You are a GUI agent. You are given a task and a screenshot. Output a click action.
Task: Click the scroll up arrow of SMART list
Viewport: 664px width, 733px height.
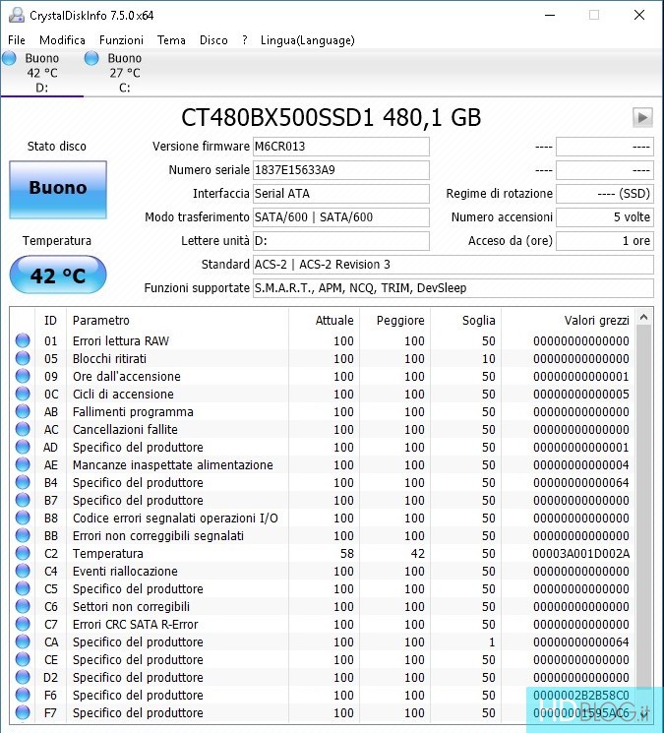click(x=644, y=318)
